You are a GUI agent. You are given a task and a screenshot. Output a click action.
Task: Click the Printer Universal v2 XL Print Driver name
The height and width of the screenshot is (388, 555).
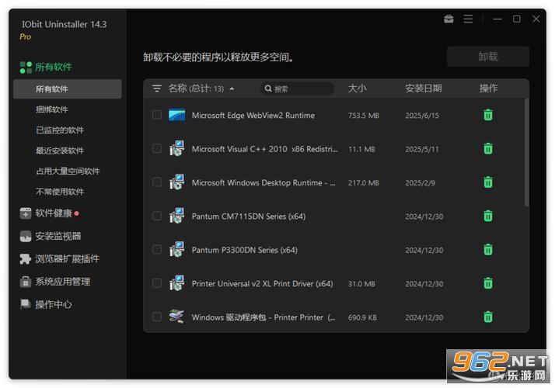click(262, 284)
